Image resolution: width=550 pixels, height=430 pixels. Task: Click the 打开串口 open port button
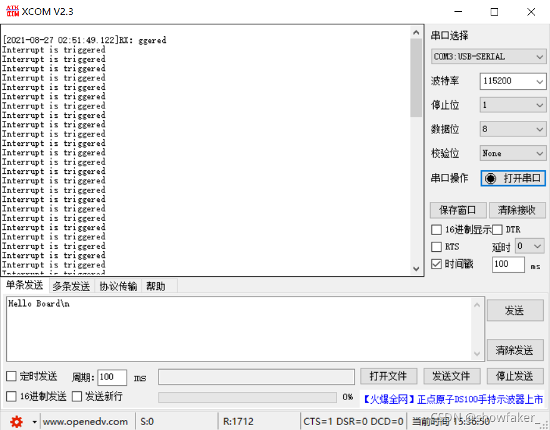pyautogui.click(x=513, y=179)
